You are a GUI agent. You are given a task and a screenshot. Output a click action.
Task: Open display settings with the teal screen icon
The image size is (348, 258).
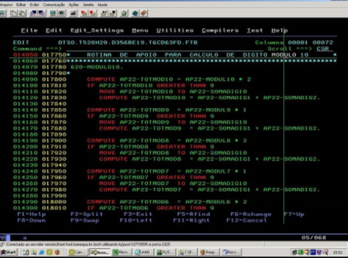click(x=53, y=13)
